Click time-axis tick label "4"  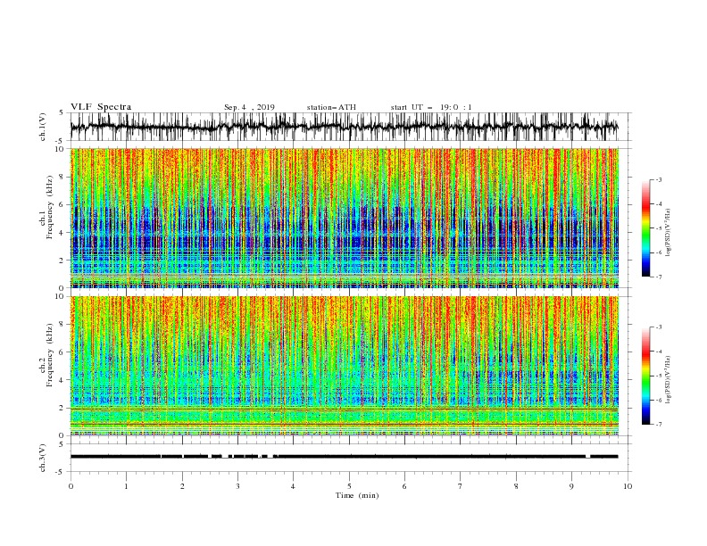pos(293,486)
